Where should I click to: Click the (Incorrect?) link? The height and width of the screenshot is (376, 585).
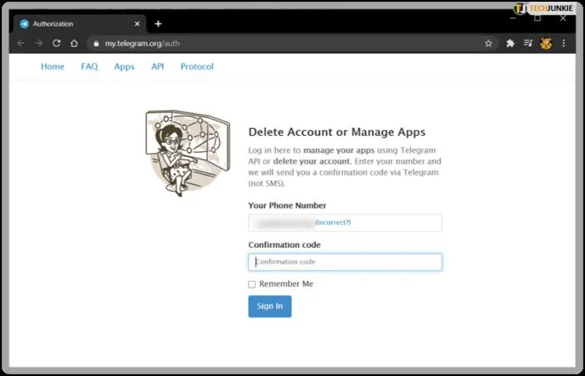click(333, 222)
